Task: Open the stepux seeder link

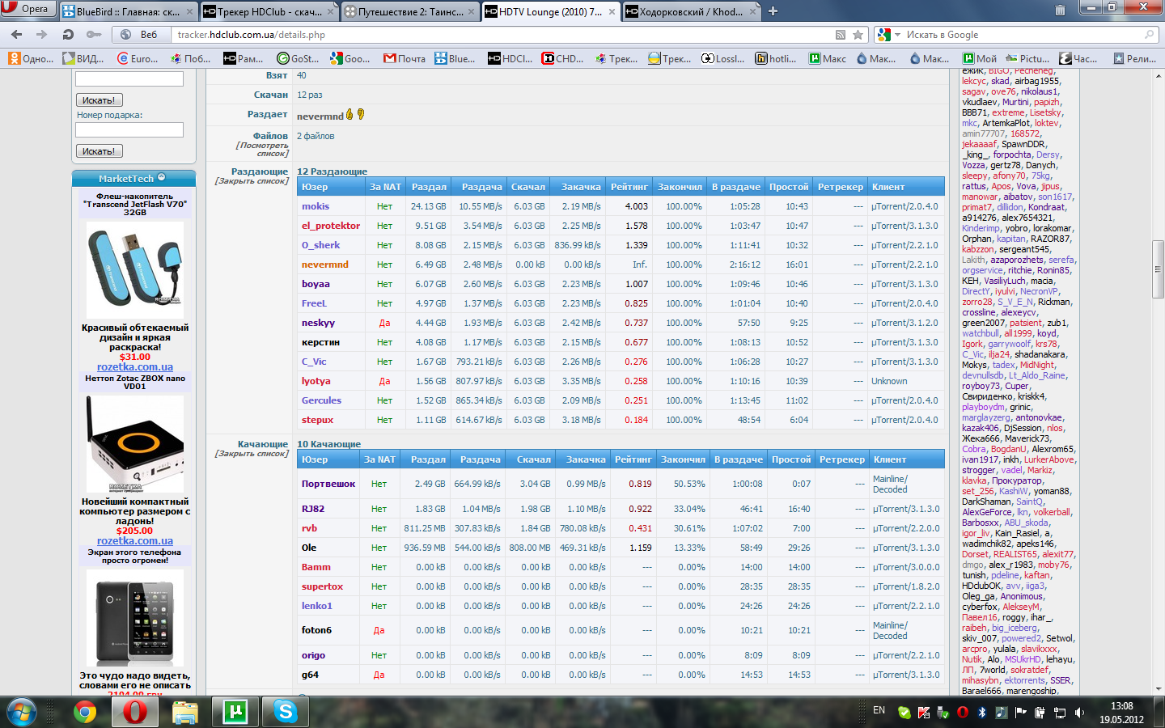Action: point(317,420)
